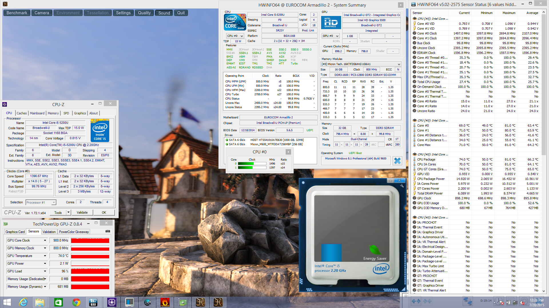Open the Action Center flag tray icon
The height and width of the screenshot is (308, 549).
(501, 303)
